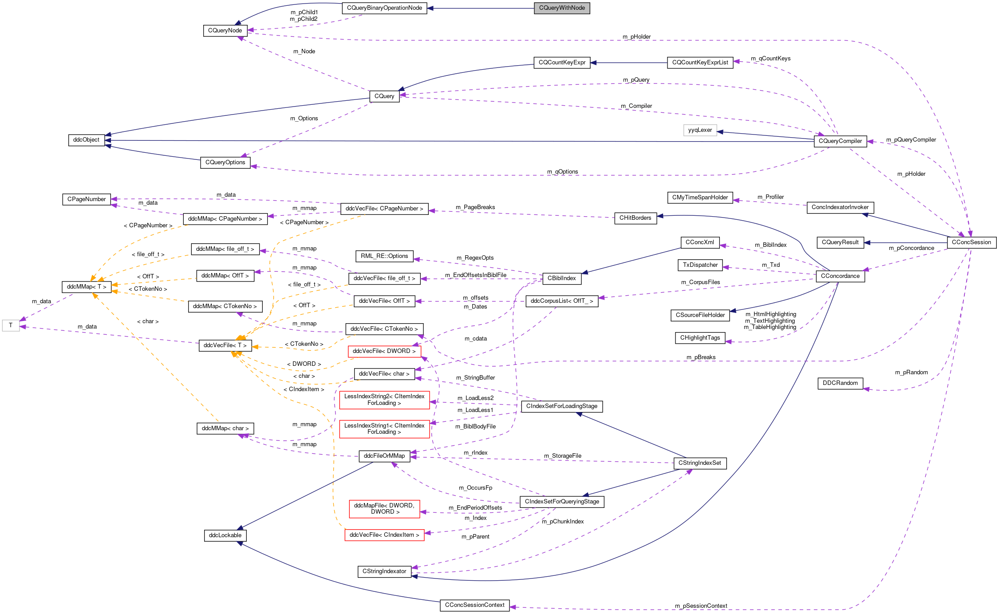Open the ddcVecFile< T > template node
This screenshot has width=999, height=614.
(225, 345)
